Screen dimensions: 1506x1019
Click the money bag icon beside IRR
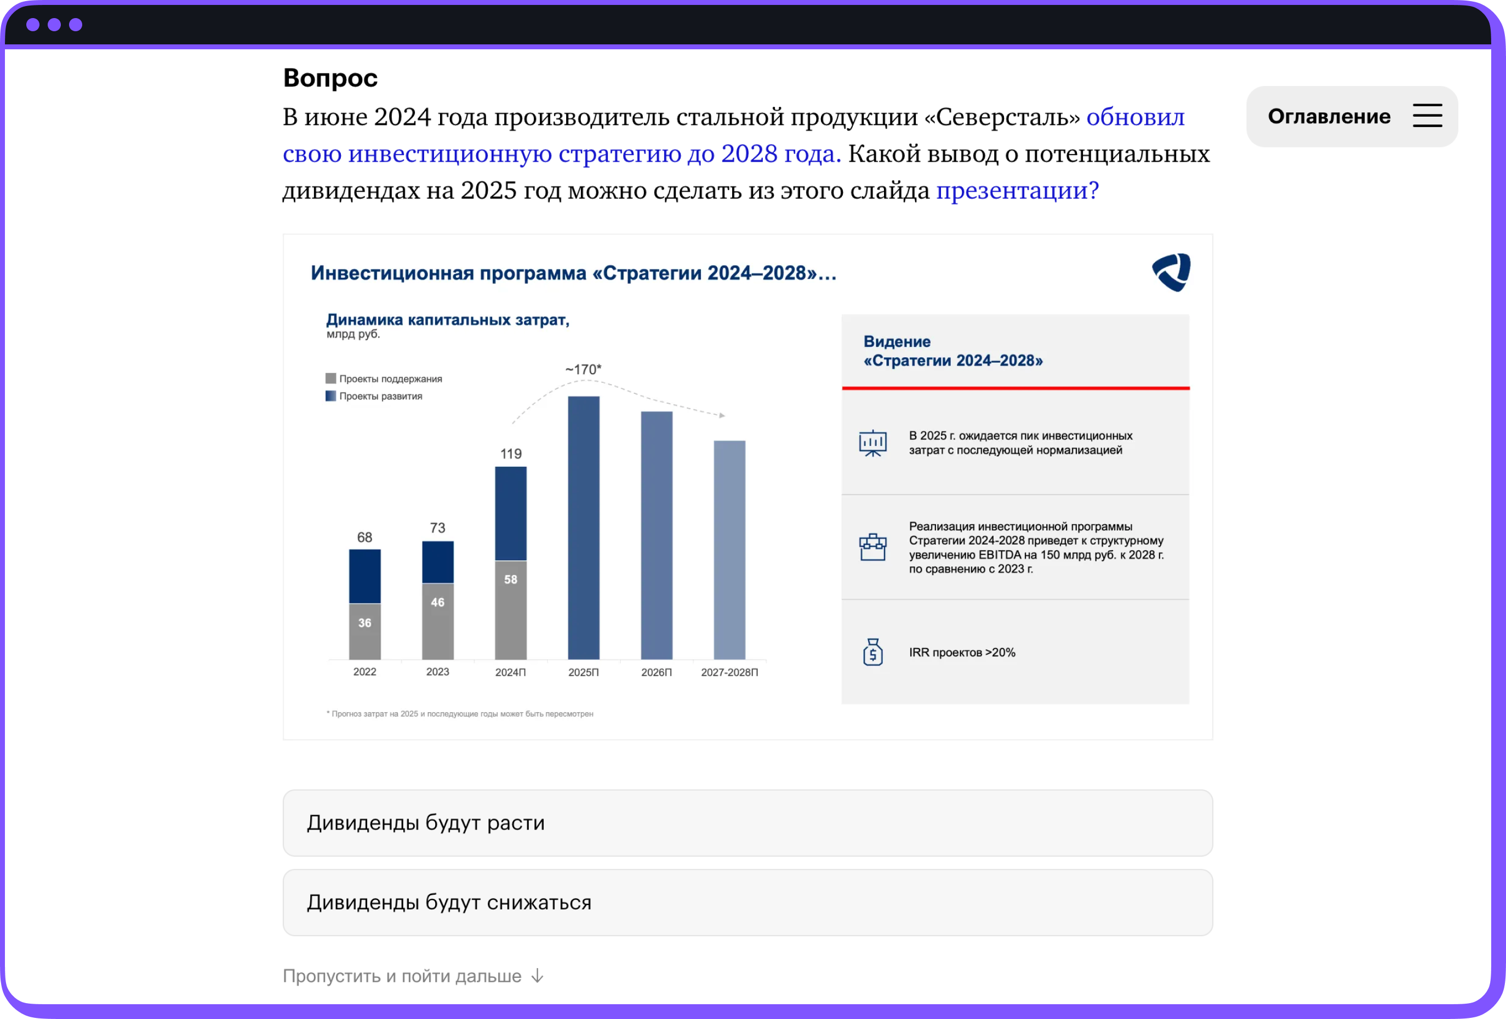click(872, 652)
